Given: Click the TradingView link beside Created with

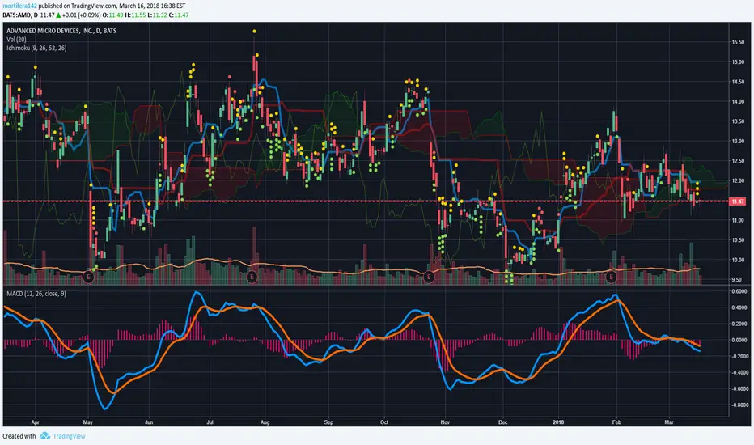Looking at the screenshot, I should [69, 436].
